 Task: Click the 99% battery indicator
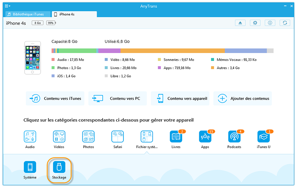tap(51, 23)
